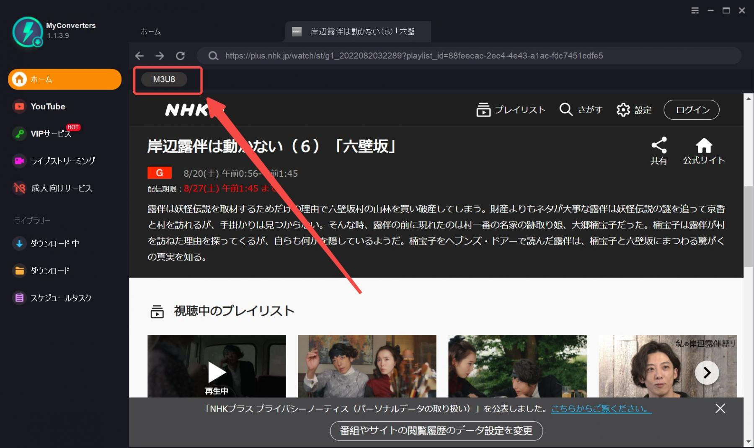
Task: Select the 岸辺露伴は動かない browser tab
Action: [x=358, y=31]
